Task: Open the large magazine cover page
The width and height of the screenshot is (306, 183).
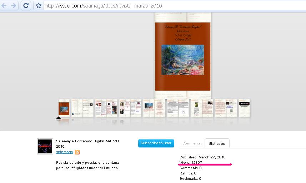Action: [x=183, y=56]
